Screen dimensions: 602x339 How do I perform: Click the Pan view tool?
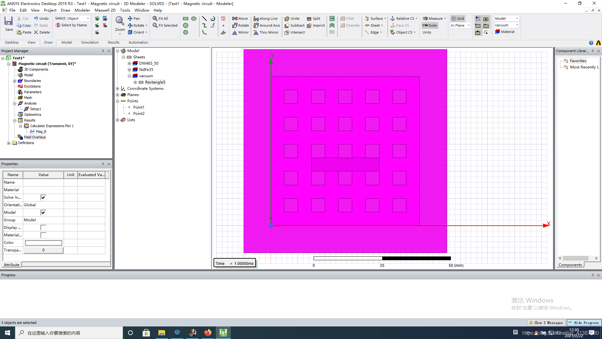(x=134, y=19)
